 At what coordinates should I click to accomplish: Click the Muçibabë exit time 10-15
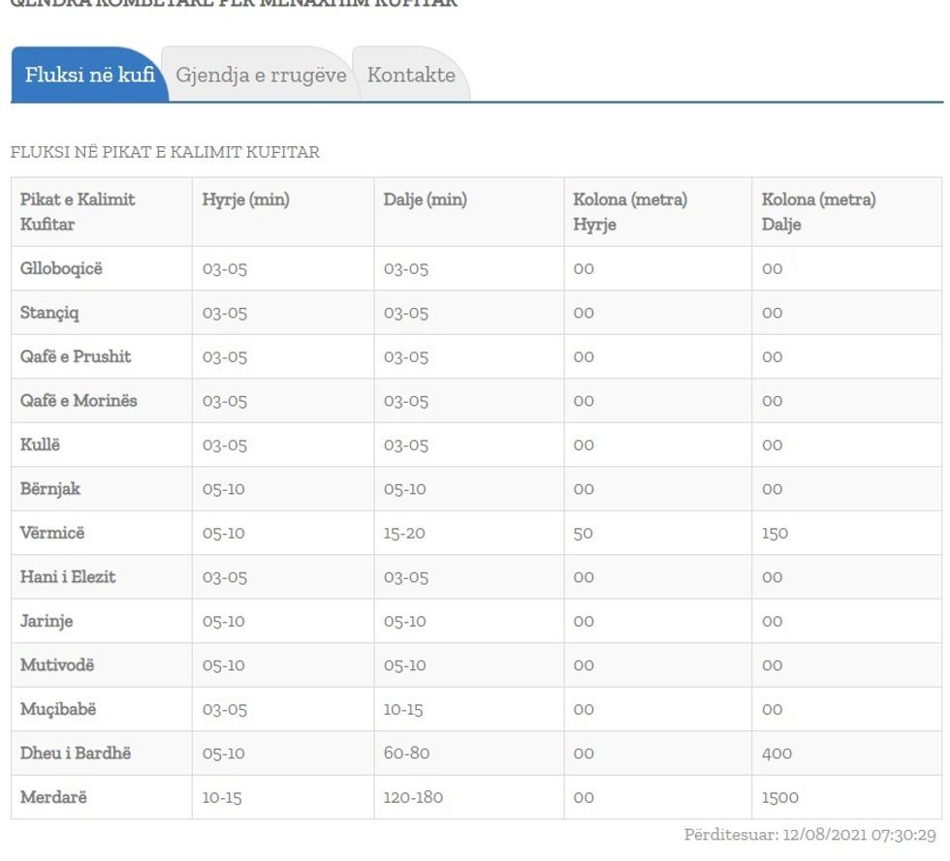pyautogui.click(x=403, y=710)
